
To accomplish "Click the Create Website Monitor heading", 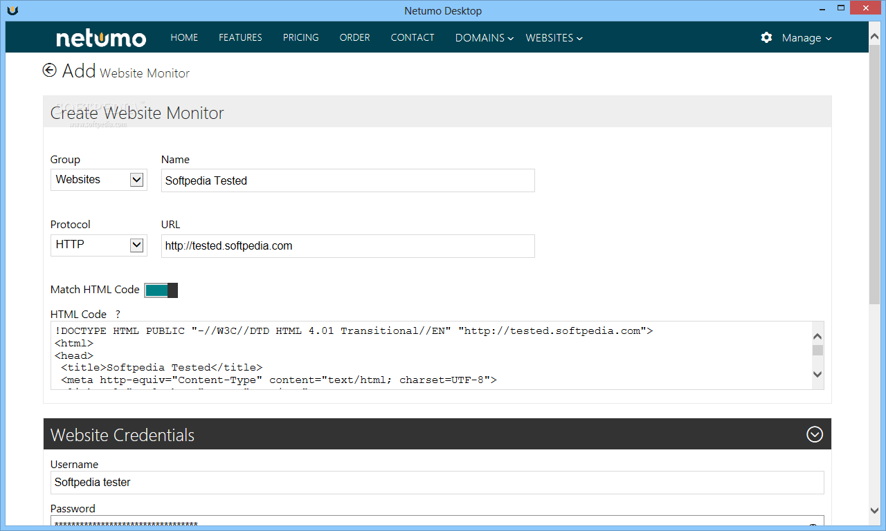I will click(x=137, y=113).
